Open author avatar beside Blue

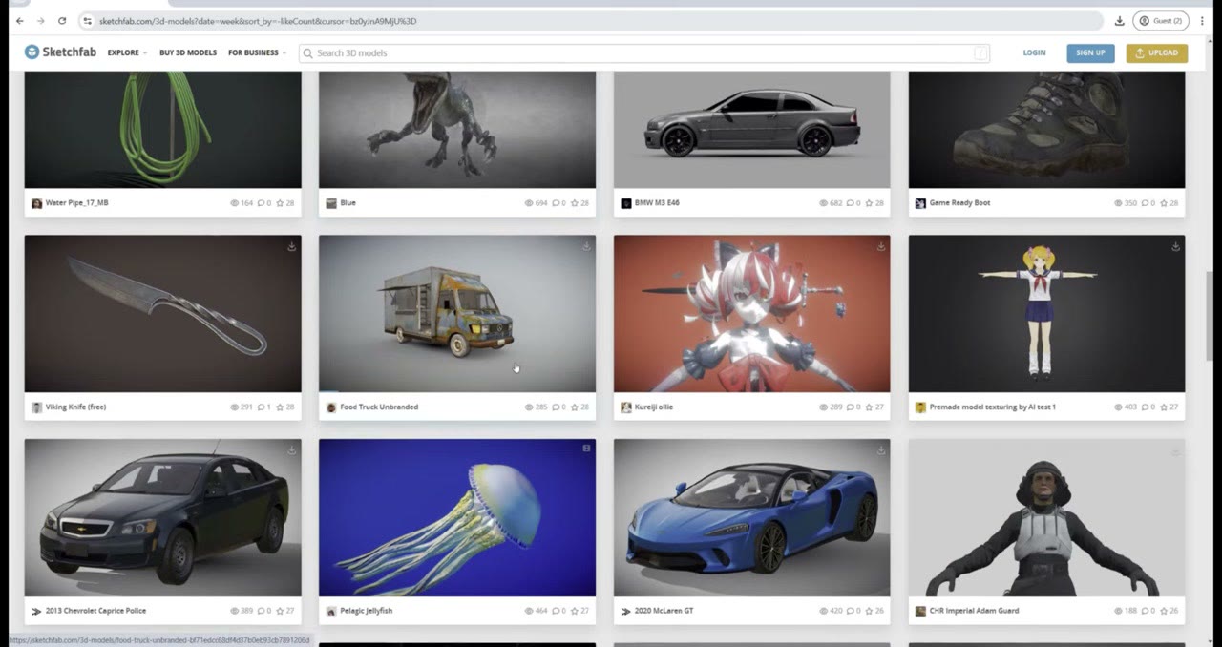tap(331, 203)
